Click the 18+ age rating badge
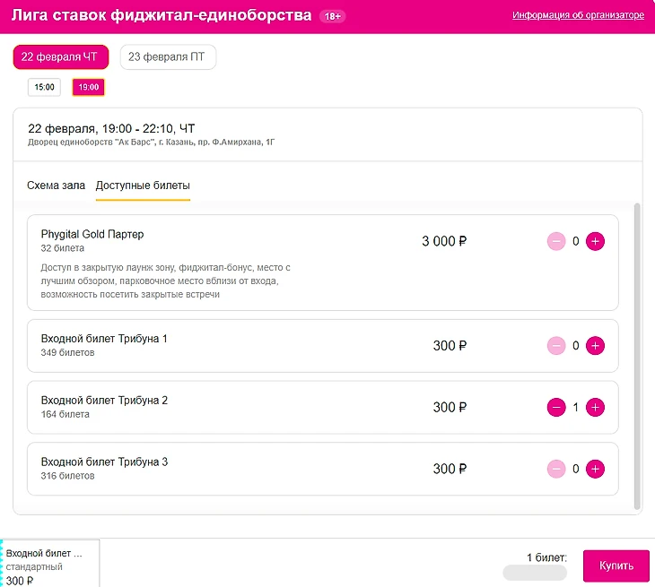Image resolution: width=655 pixels, height=587 pixels. 333,16
